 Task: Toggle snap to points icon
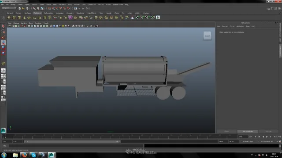coord(57,8)
